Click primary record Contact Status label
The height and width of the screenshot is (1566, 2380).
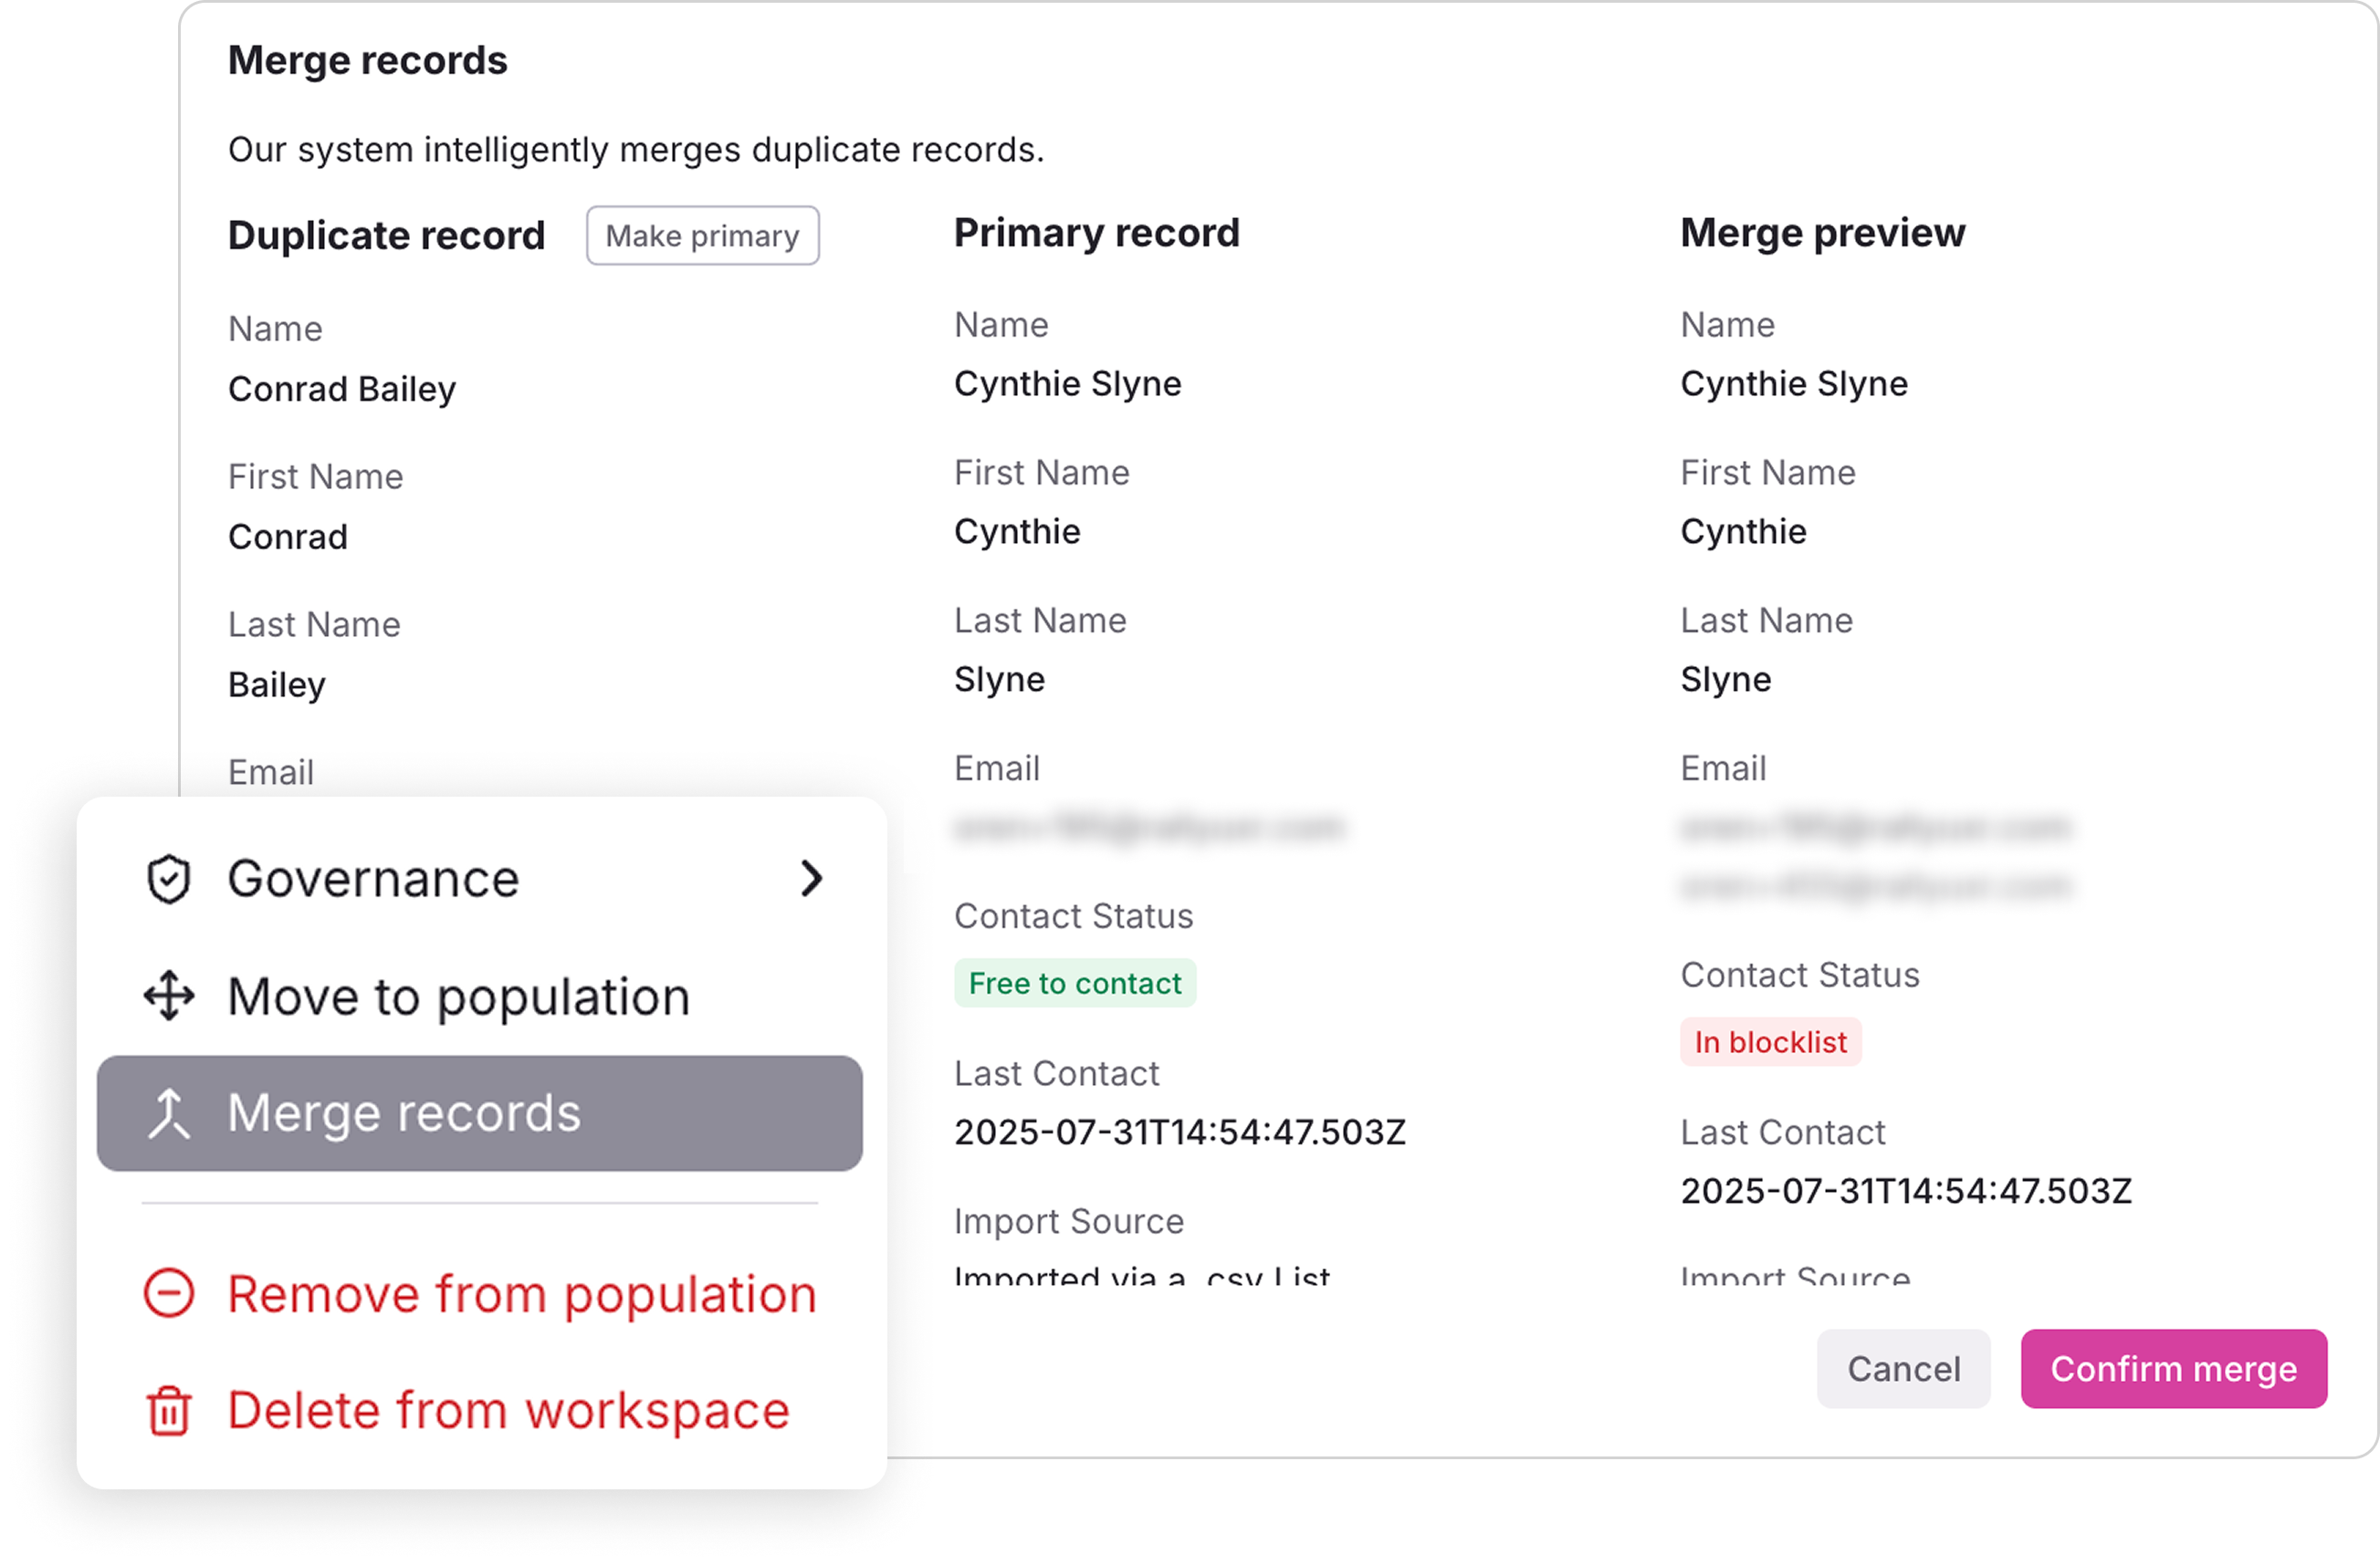coord(1073,916)
